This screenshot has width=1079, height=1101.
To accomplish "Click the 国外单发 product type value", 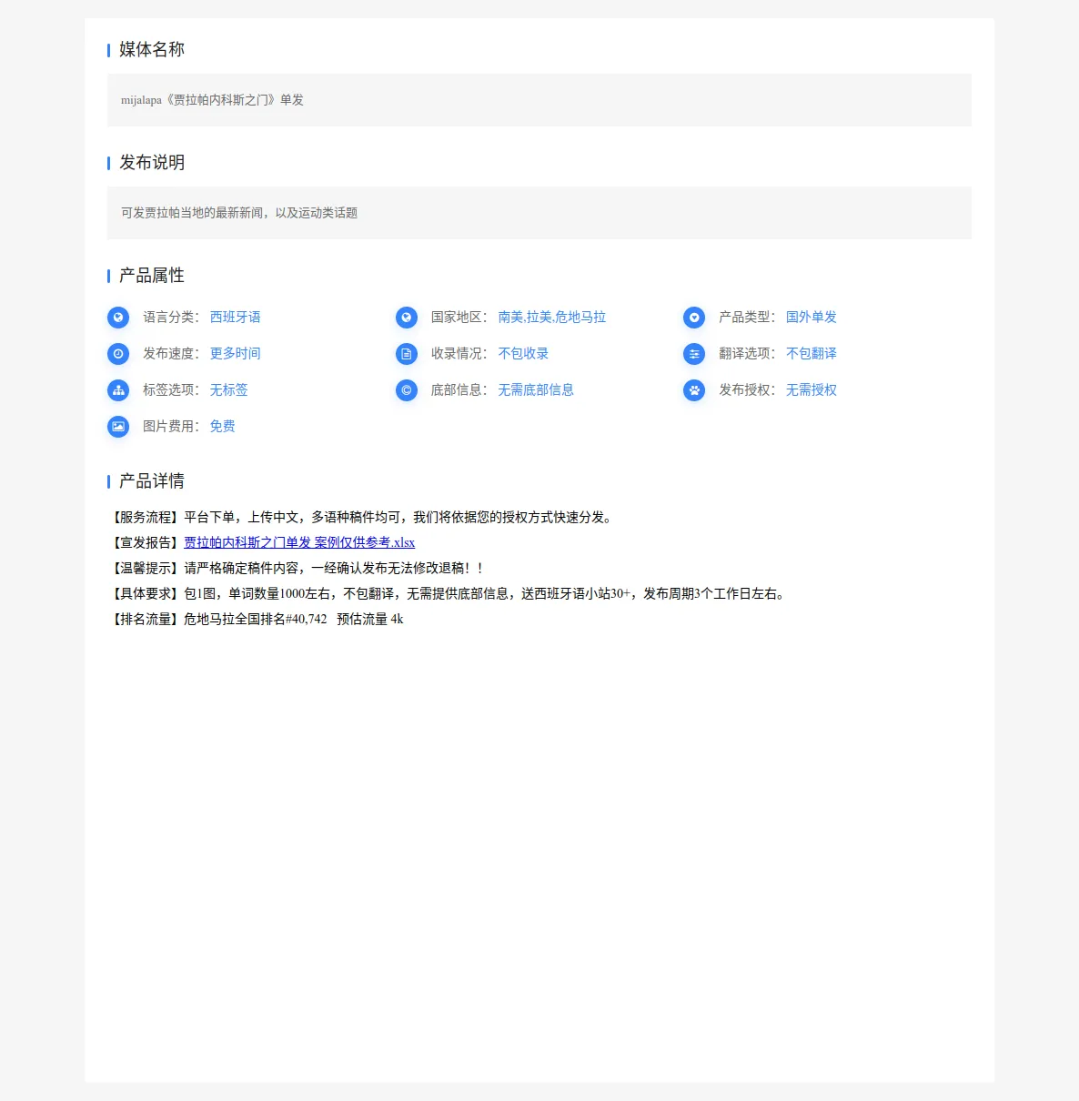I will click(812, 318).
